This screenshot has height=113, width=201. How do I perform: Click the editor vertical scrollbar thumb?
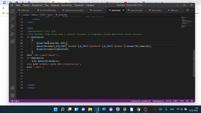point(194,63)
